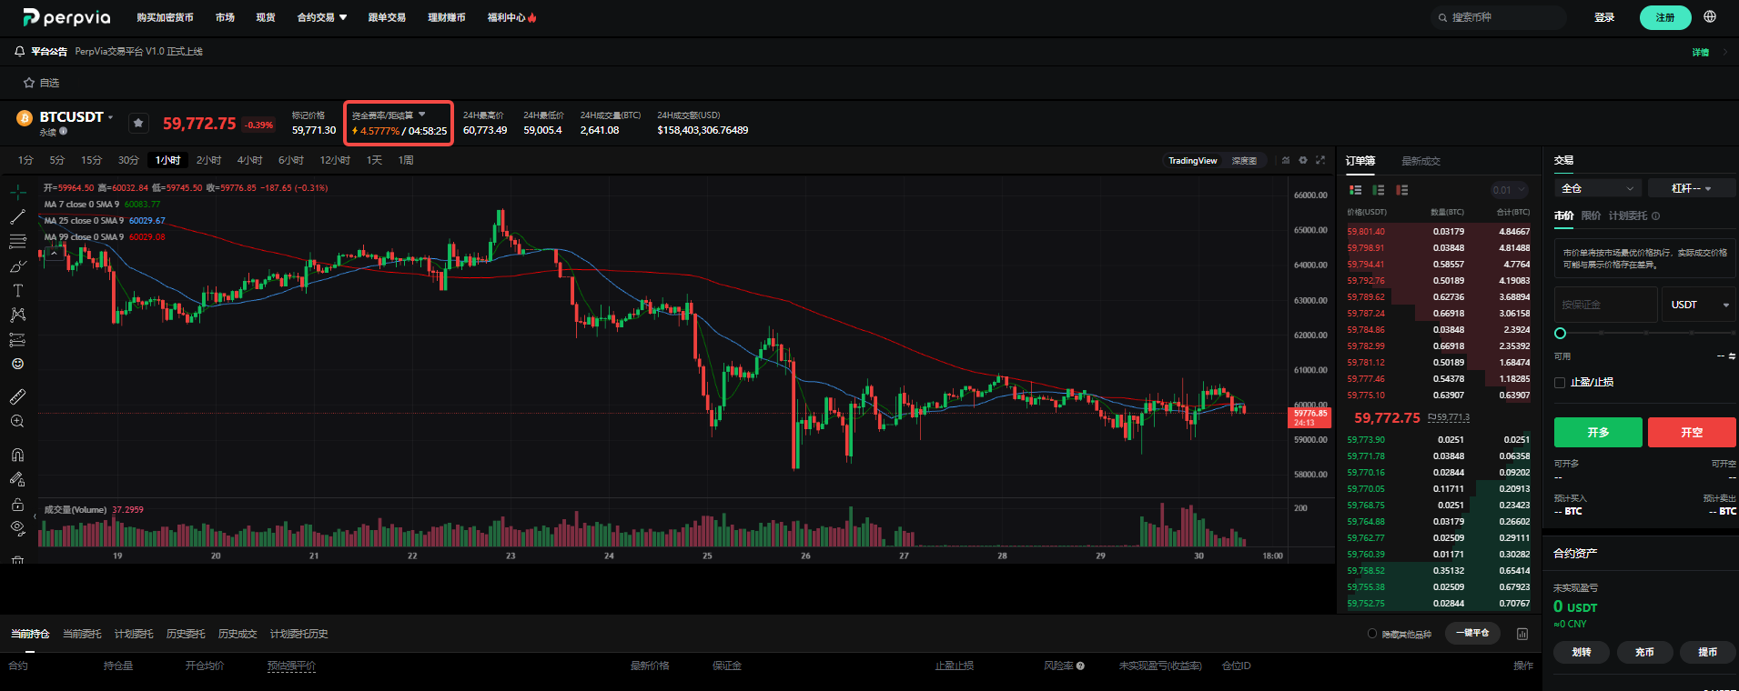Enable the 止盈/止损 checkbox
The height and width of the screenshot is (691, 1739).
point(1560,383)
